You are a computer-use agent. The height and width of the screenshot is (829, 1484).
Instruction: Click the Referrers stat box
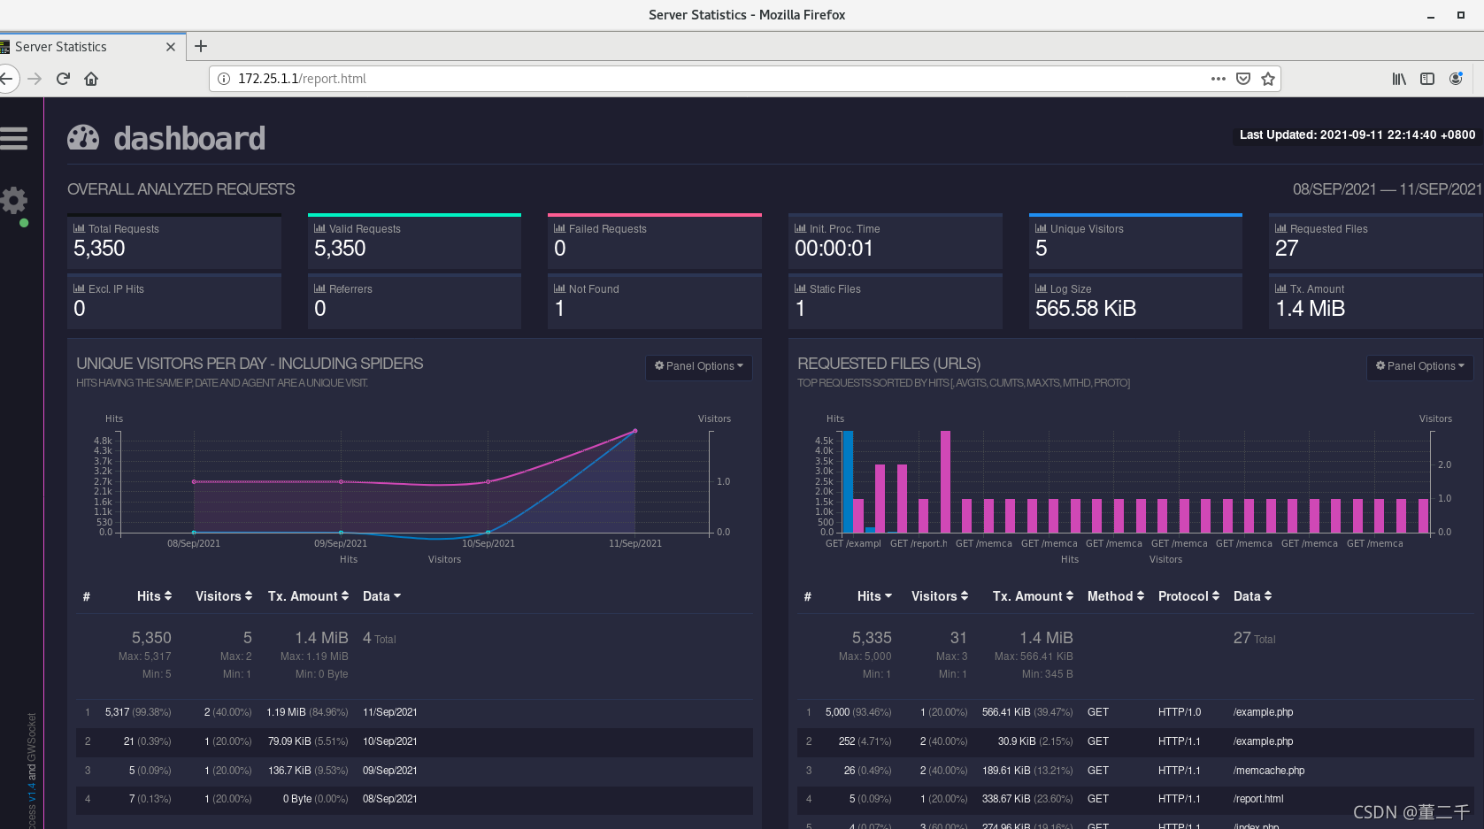[x=414, y=302]
